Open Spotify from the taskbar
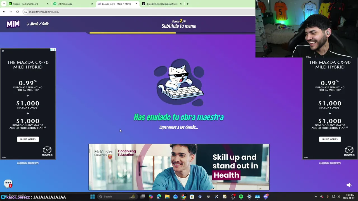 coord(241,197)
